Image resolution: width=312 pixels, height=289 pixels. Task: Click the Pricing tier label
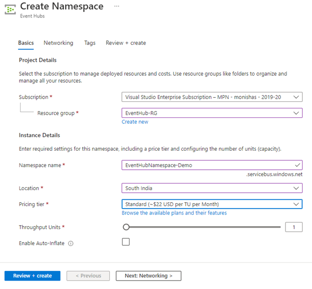(x=31, y=204)
